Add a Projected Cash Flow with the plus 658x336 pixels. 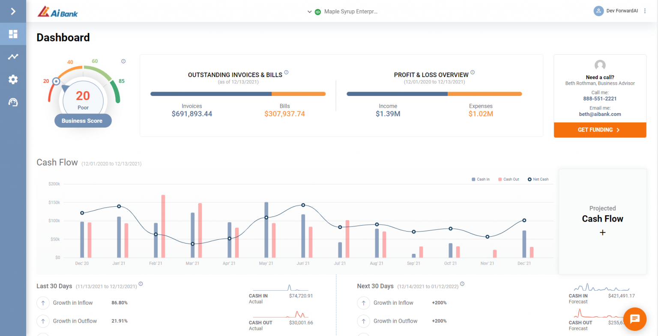click(602, 232)
